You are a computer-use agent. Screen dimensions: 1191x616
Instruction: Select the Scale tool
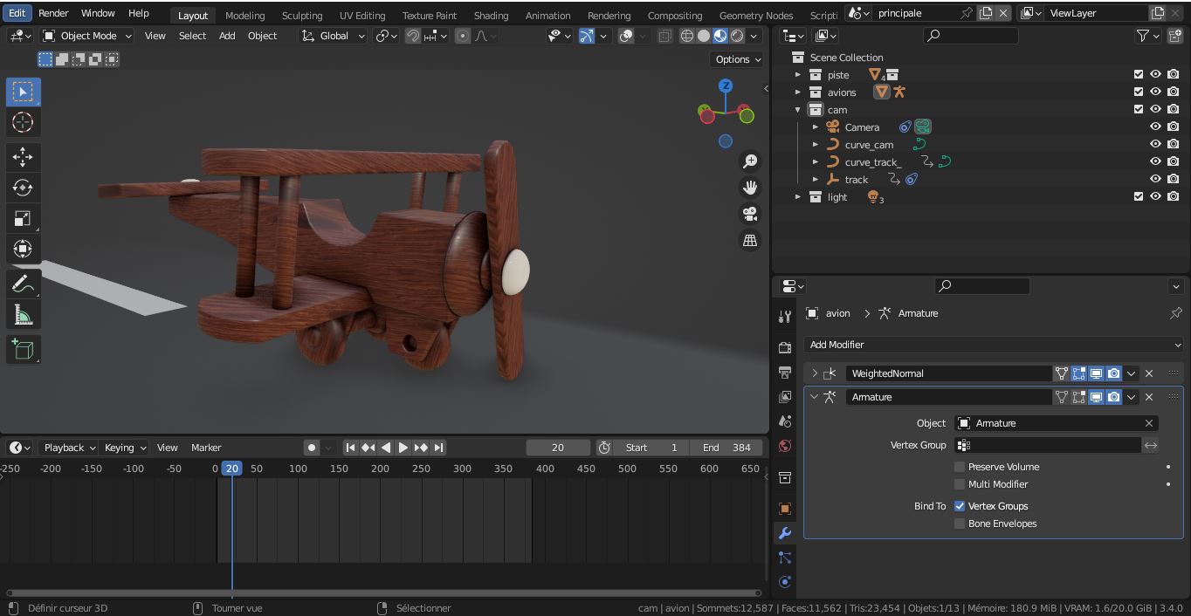[23, 218]
